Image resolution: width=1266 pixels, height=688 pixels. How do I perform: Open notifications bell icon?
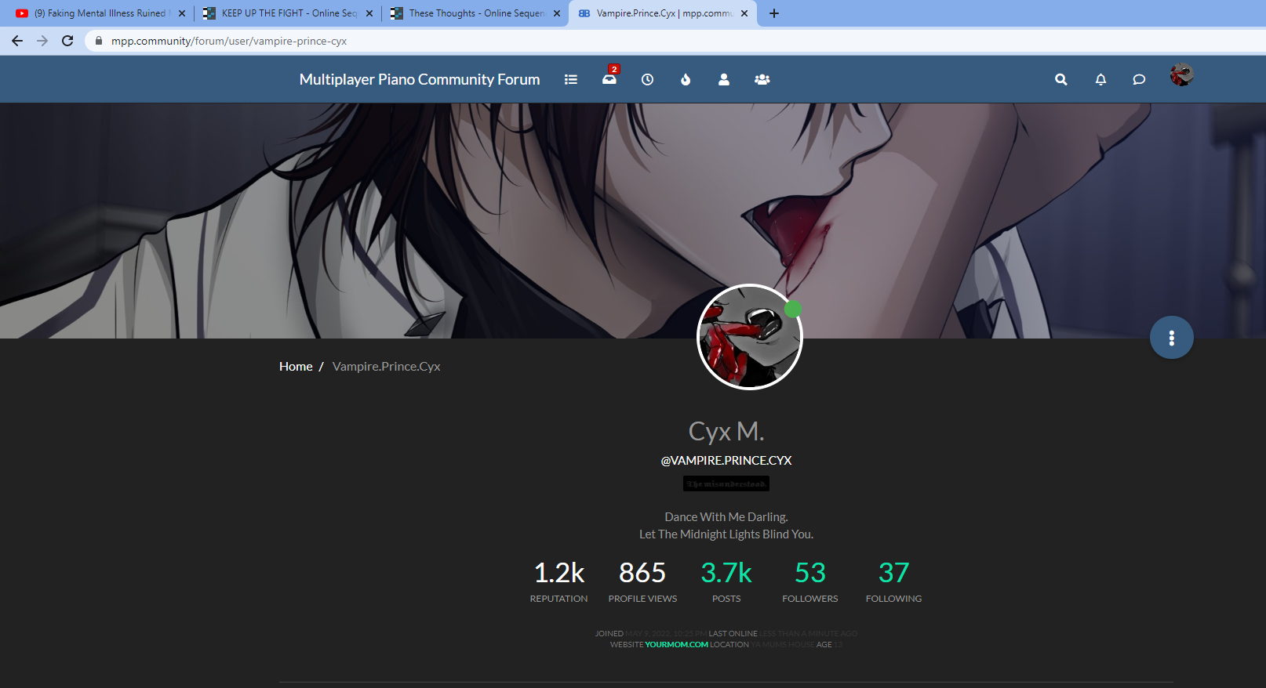pyautogui.click(x=1100, y=79)
